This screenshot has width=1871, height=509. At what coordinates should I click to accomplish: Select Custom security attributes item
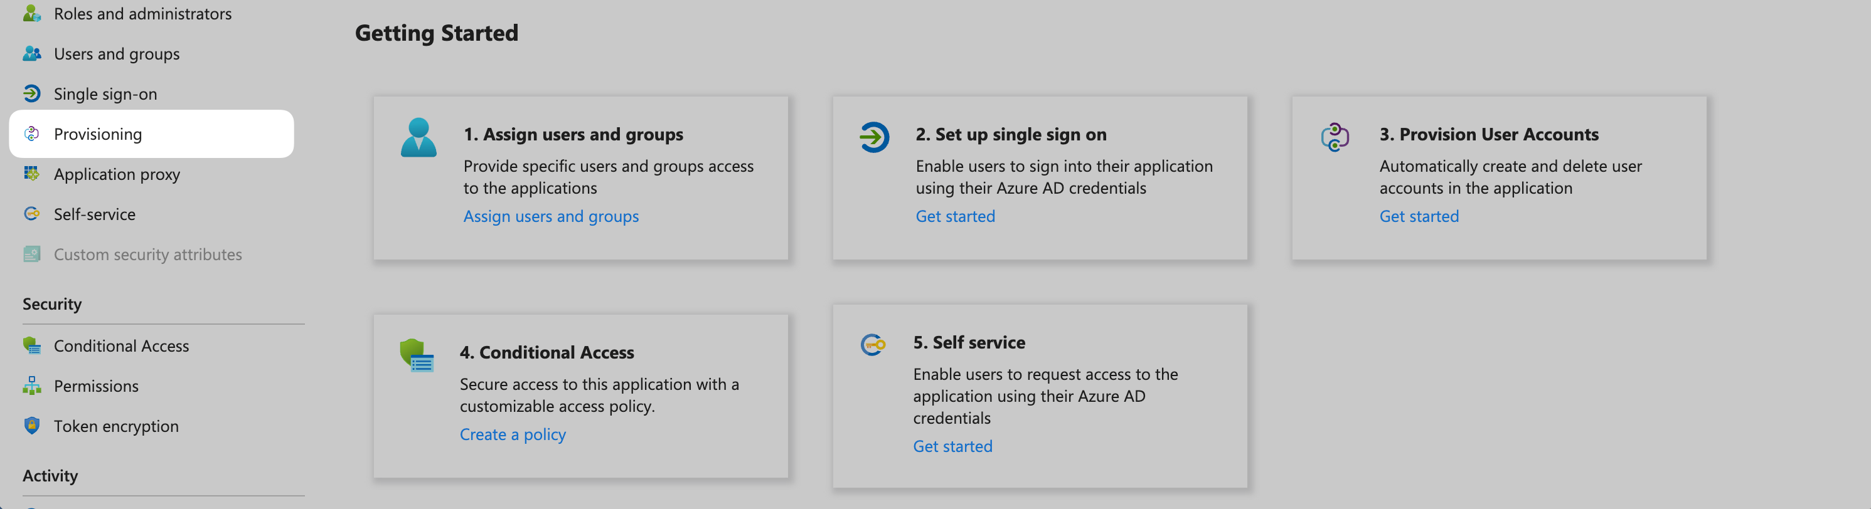[147, 255]
